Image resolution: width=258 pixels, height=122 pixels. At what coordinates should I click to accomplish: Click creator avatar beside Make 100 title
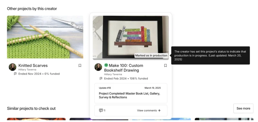pos(98,67)
